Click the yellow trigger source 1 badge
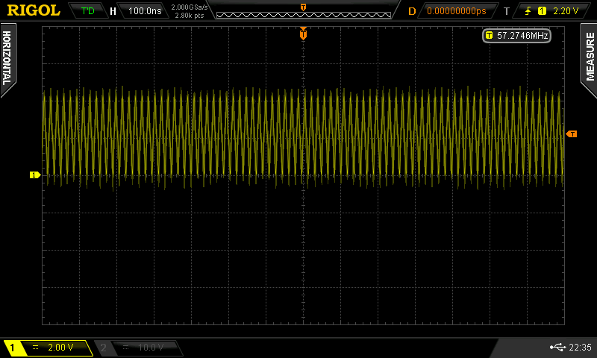This screenshot has height=358, width=597. 542,11
